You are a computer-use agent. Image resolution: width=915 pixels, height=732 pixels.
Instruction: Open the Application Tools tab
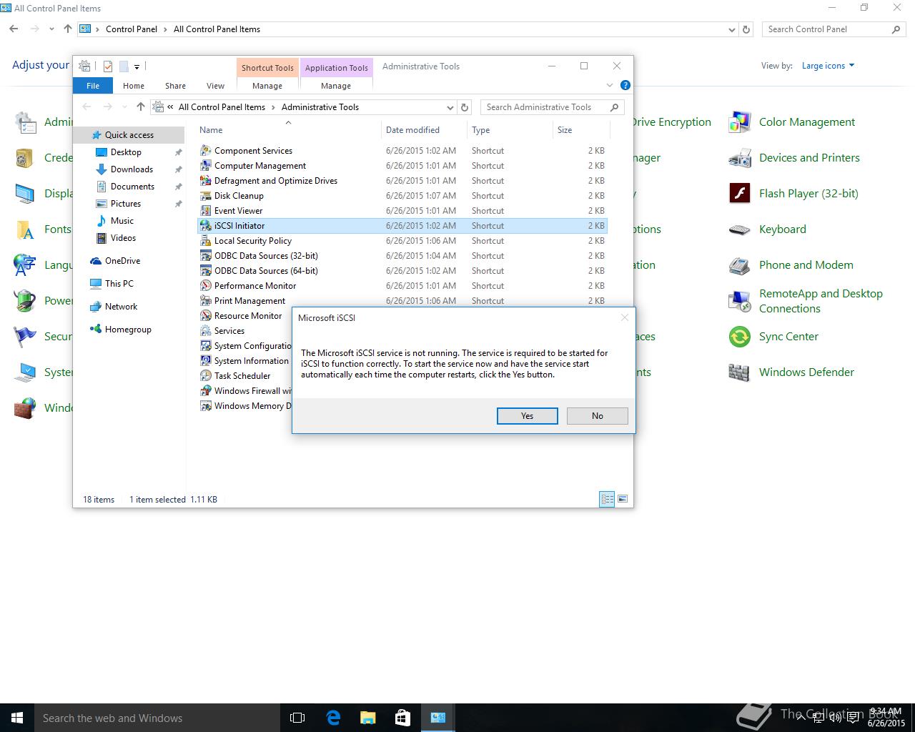(x=336, y=67)
